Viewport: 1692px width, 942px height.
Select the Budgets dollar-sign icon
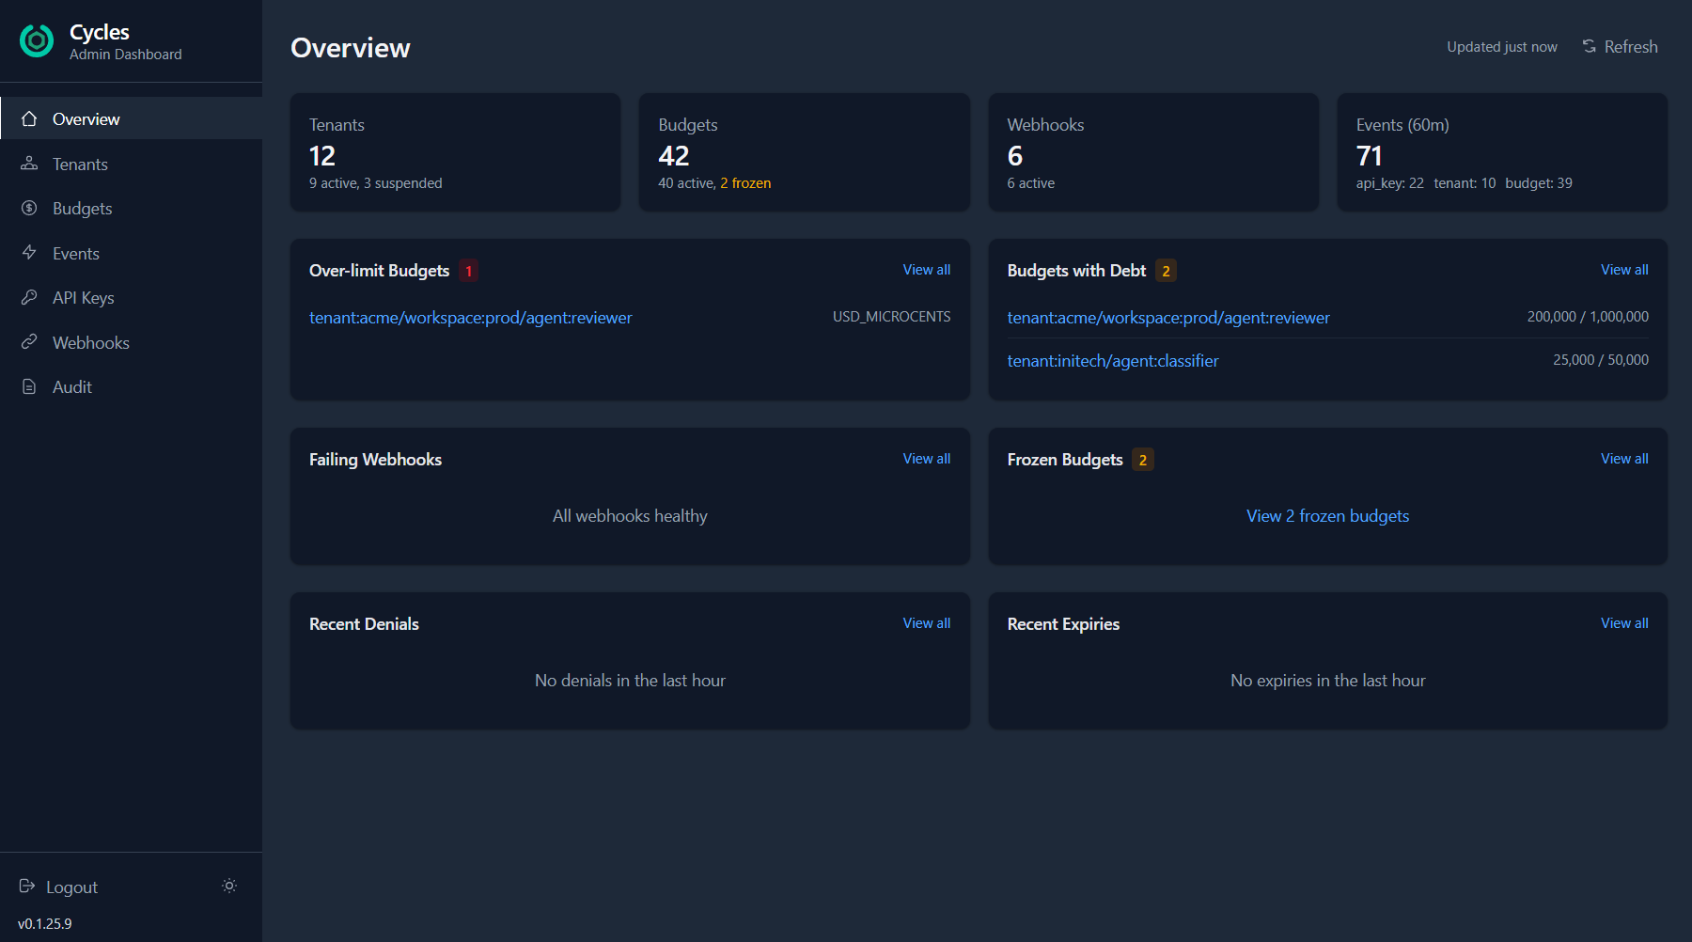(x=29, y=208)
